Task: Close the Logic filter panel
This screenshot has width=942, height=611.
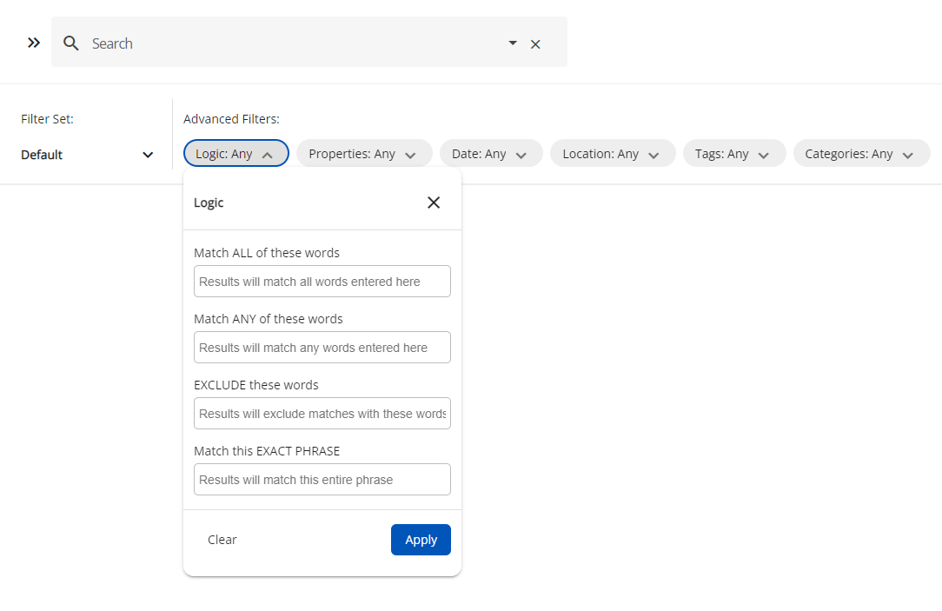Action: pyautogui.click(x=434, y=203)
